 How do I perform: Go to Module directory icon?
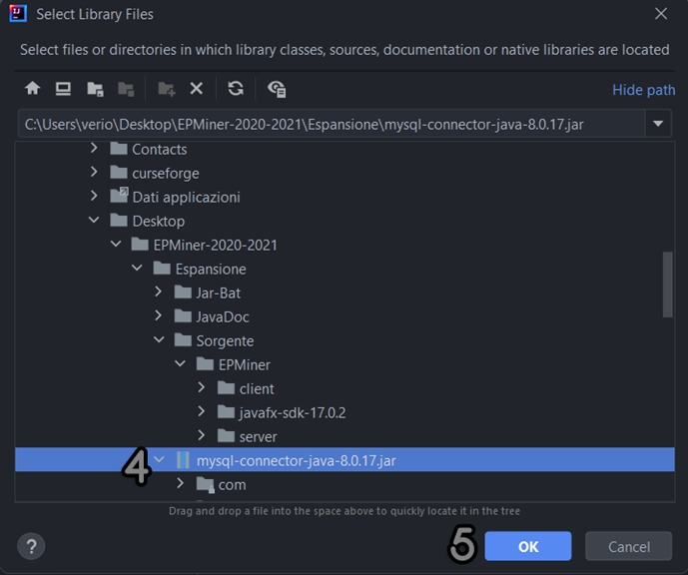126,89
